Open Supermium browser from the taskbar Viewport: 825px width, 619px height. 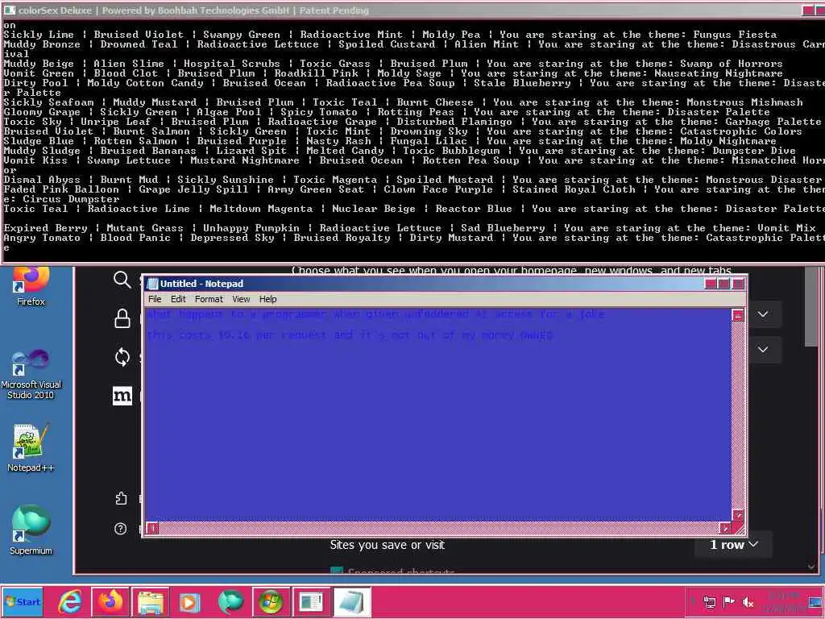click(230, 601)
